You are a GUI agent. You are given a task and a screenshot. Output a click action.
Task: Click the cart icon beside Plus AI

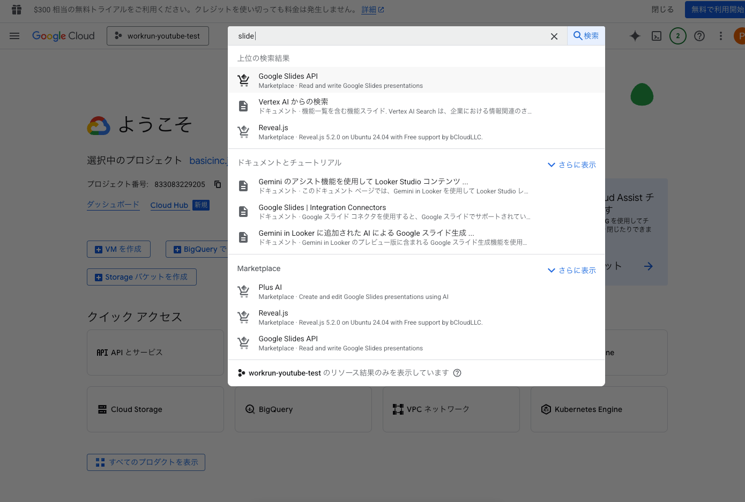point(243,291)
